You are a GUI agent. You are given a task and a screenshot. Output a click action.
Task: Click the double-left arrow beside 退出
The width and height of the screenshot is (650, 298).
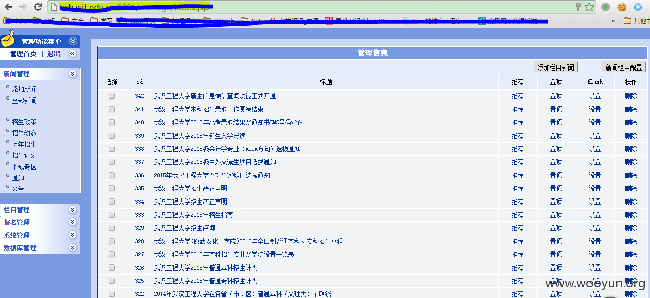73,54
